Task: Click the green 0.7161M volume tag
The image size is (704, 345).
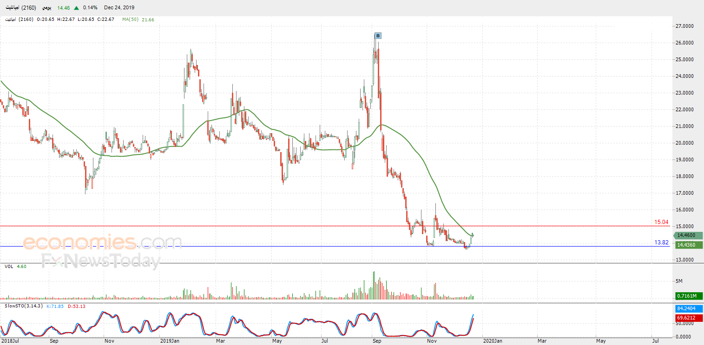Action: [x=690, y=295]
